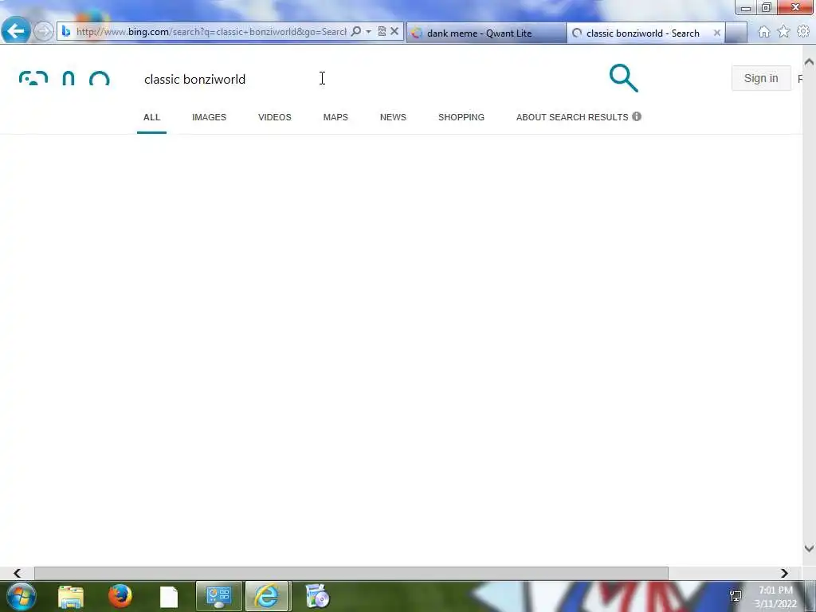
Task: Open the blank document taskbar icon
Action: [x=169, y=597]
